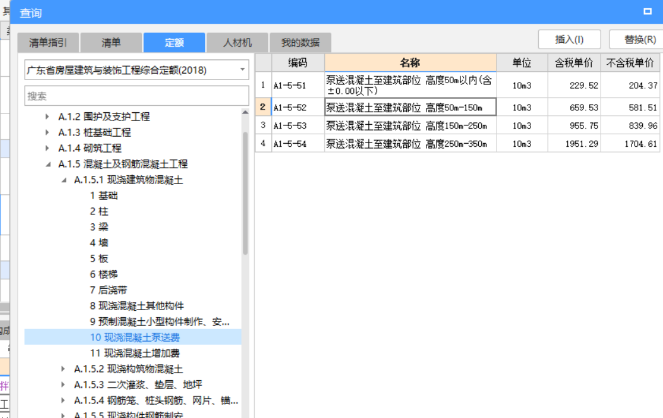Open the 我的数据 tab

pos(300,43)
